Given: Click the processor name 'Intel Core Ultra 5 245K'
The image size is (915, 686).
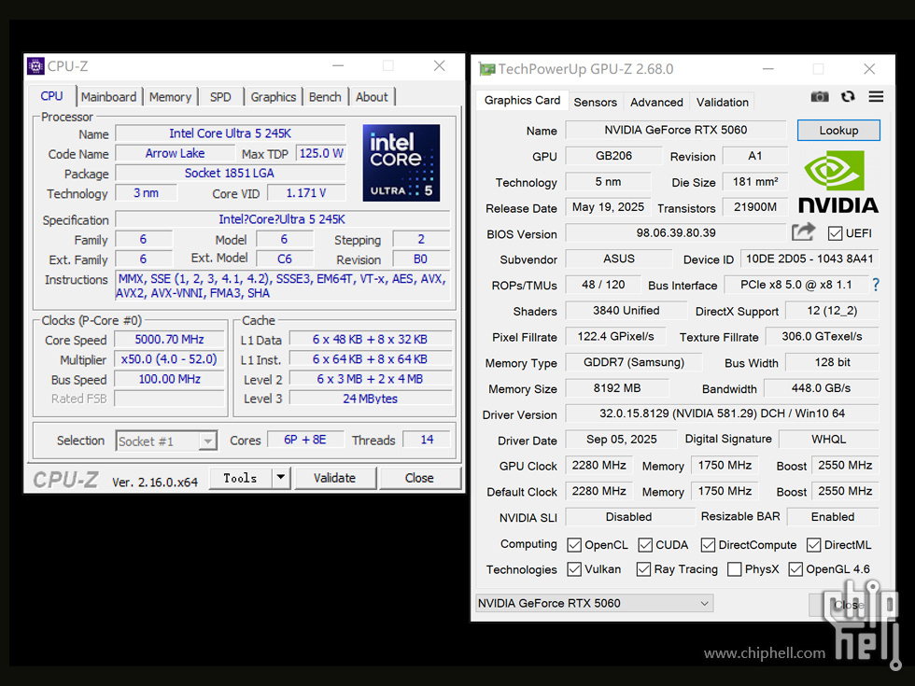Looking at the screenshot, I should (x=230, y=133).
